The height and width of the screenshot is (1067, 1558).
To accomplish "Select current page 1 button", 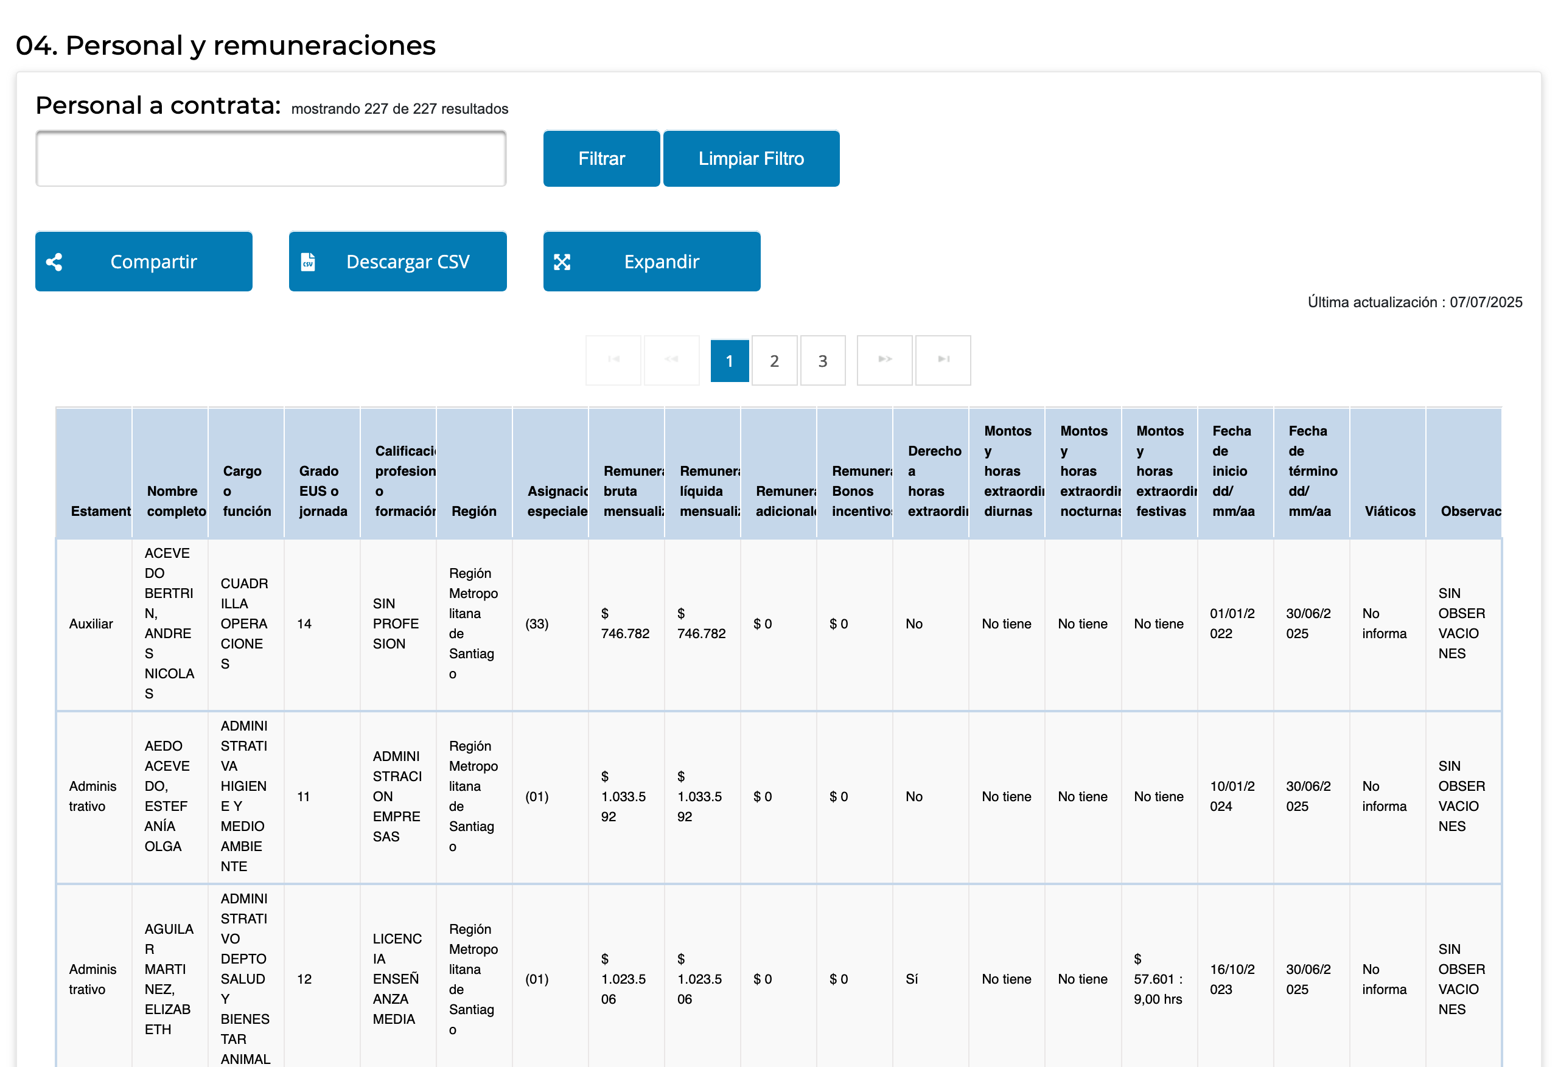I will point(729,361).
